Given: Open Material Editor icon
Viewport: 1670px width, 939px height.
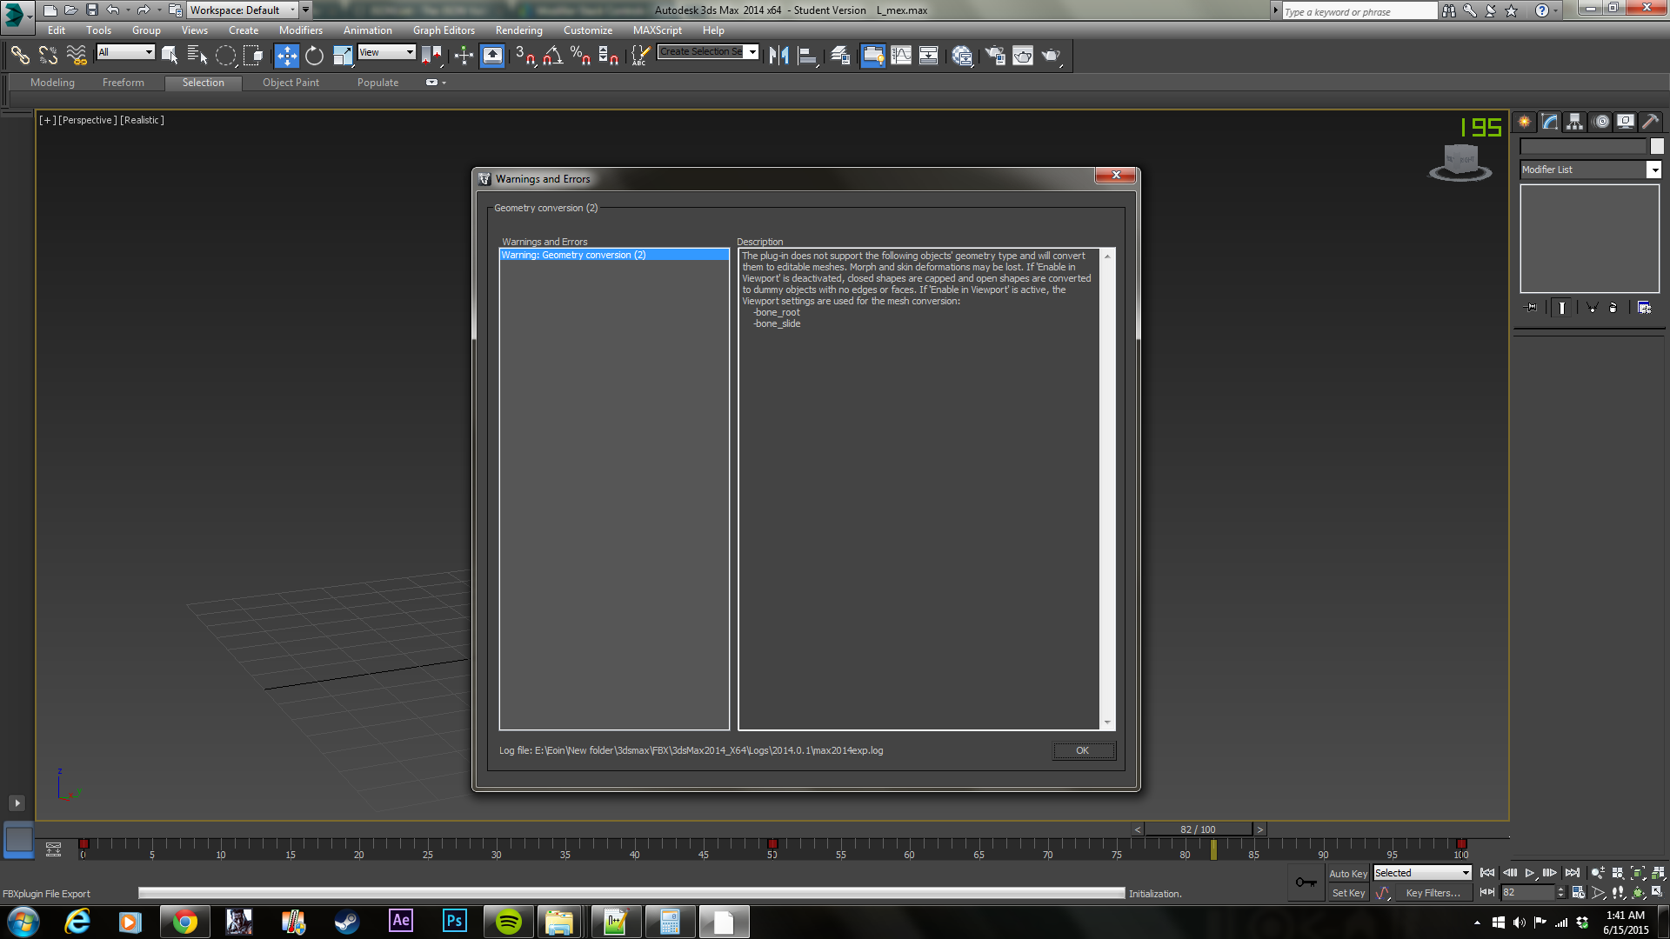Looking at the screenshot, I should (962, 56).
